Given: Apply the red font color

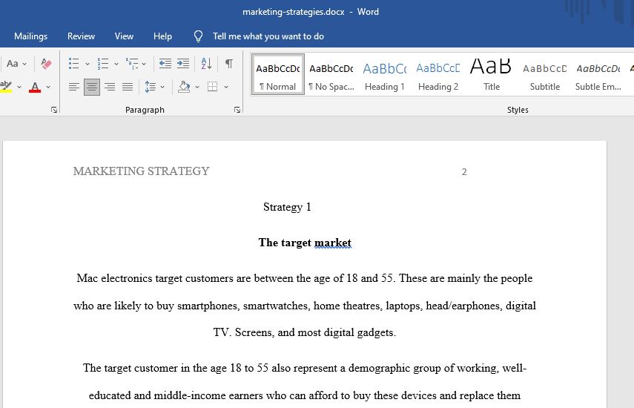Looking at the screenshot, I should [35, 87].
